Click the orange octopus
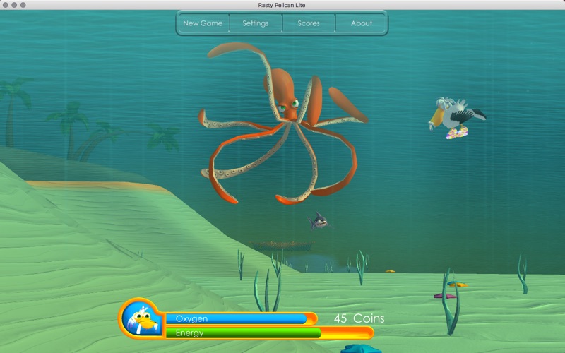Screen dimensions: 565x353 coord(283,123)
